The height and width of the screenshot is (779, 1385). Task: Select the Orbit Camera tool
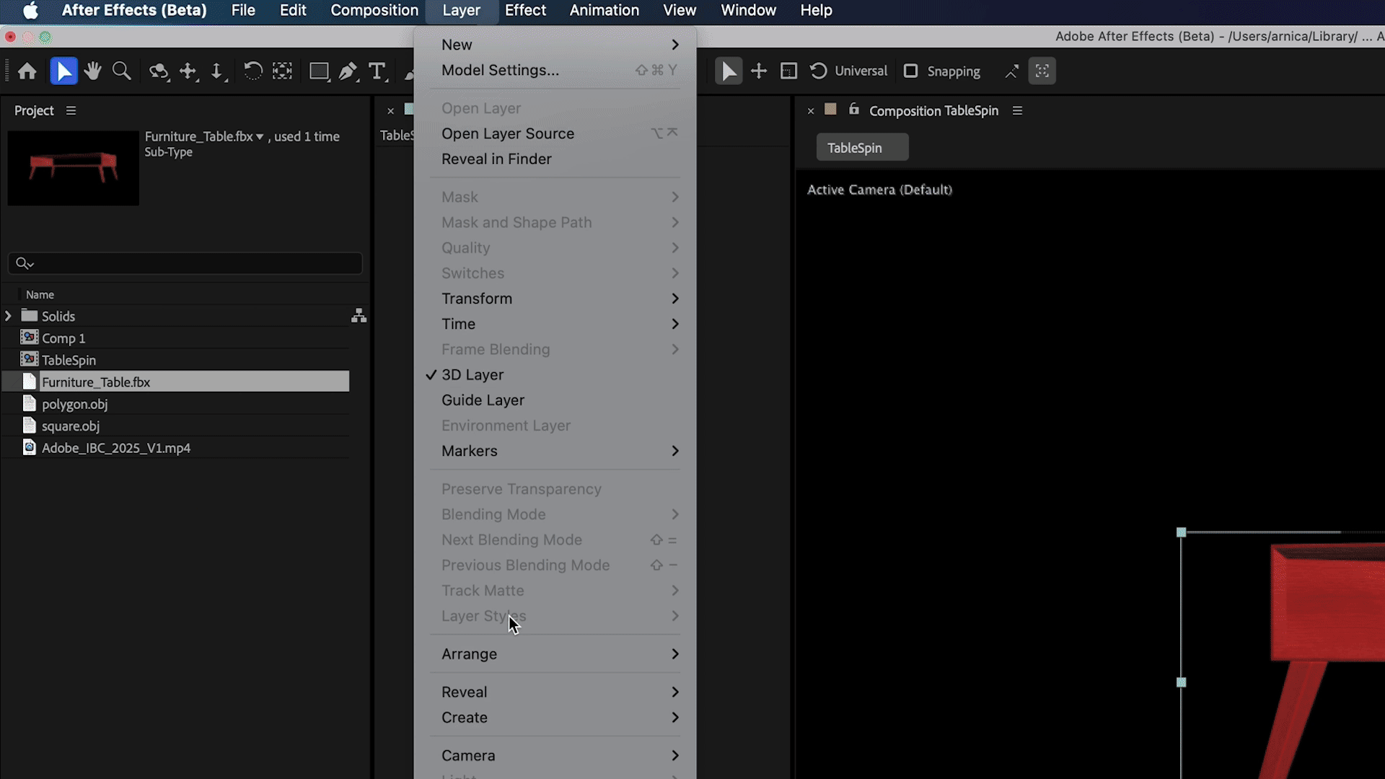coord(158,71)
